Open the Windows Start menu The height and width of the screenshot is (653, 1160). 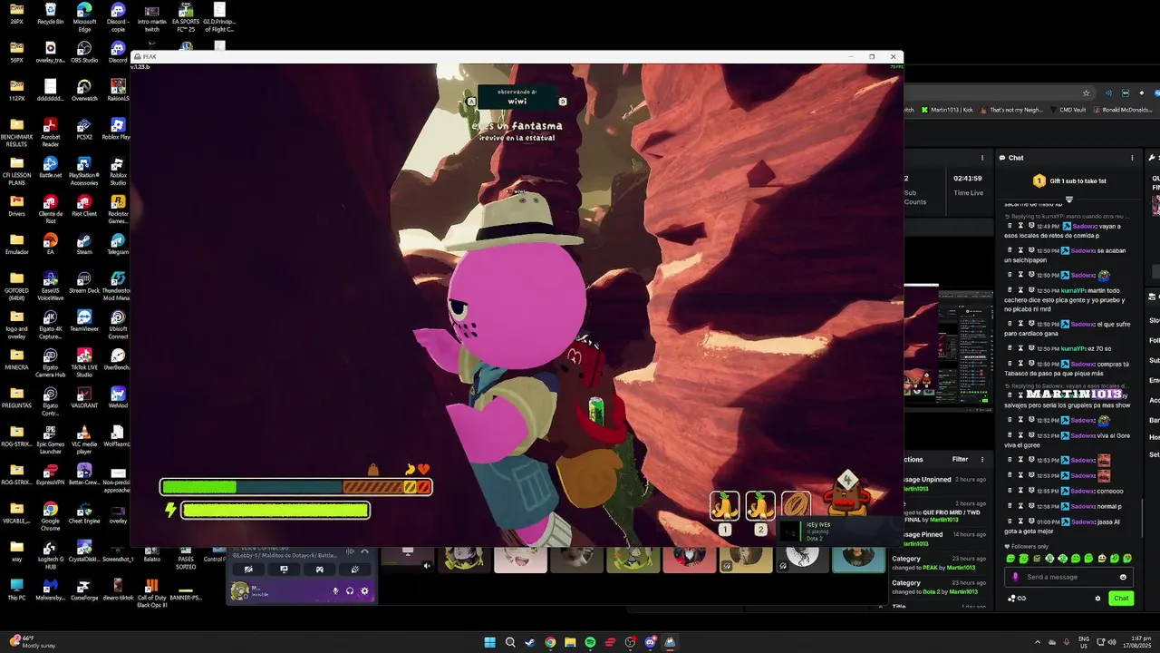click(490, 642)
